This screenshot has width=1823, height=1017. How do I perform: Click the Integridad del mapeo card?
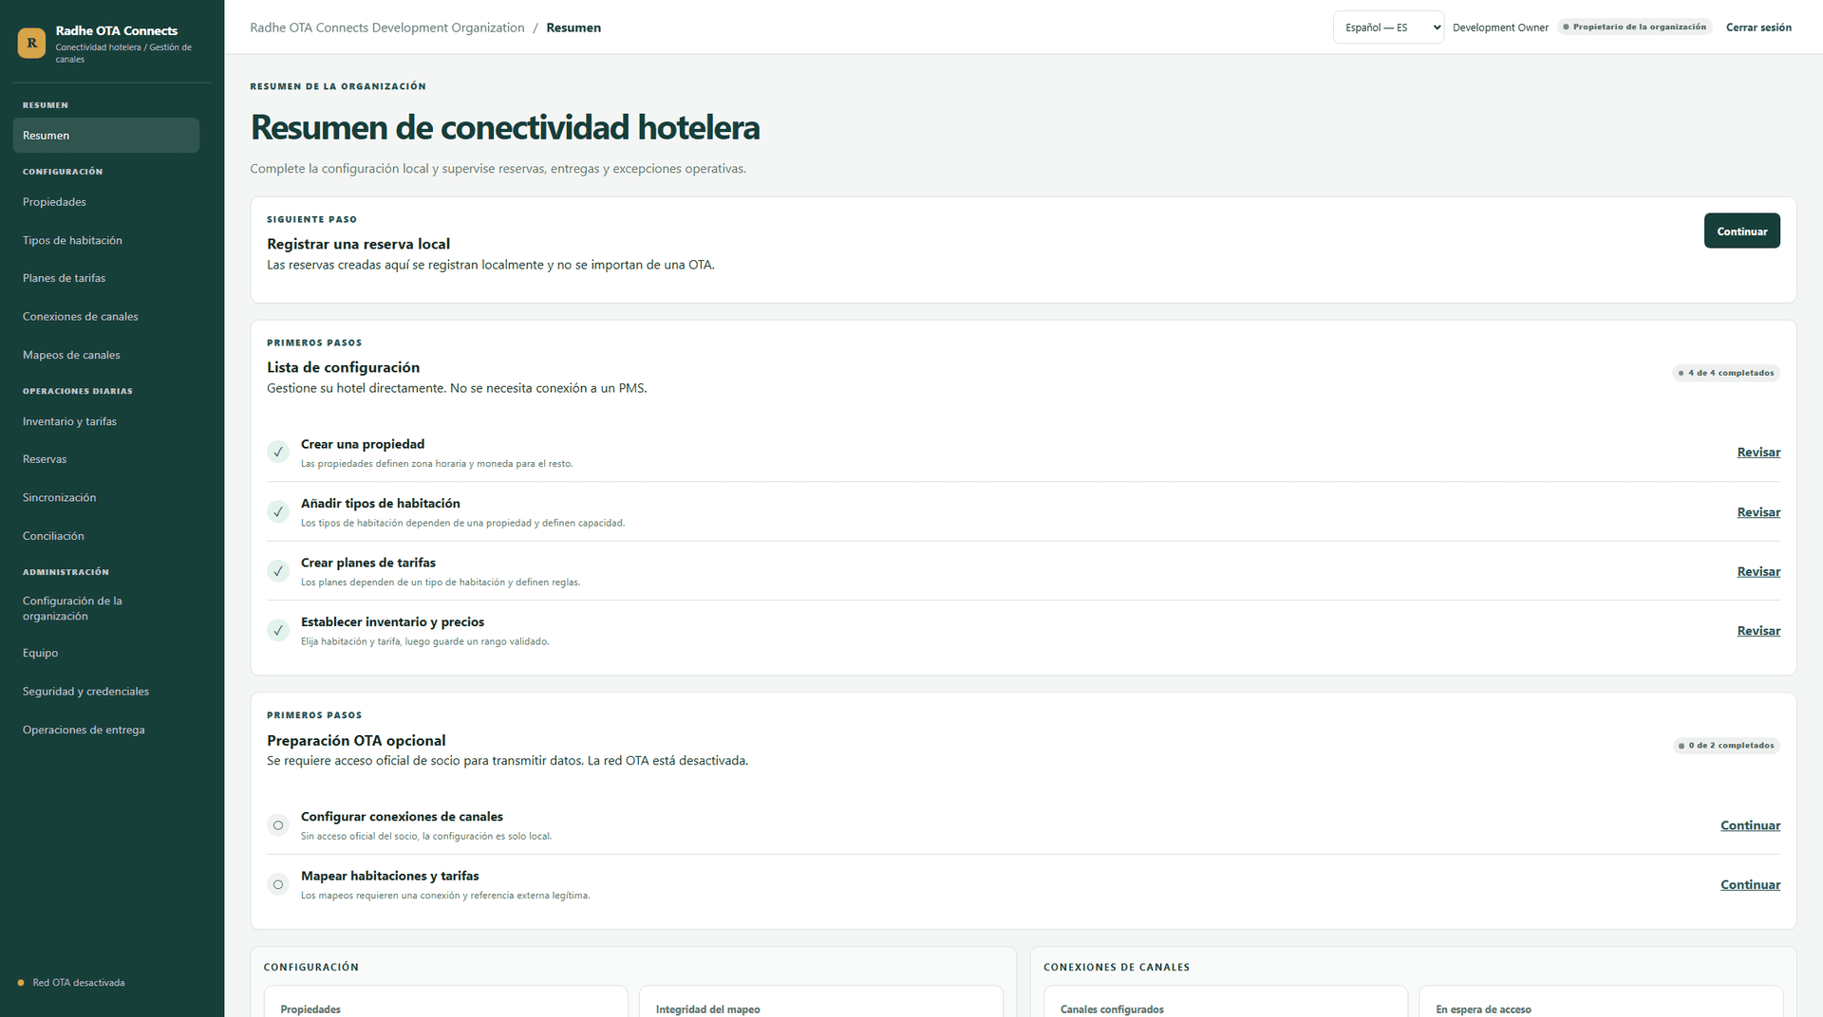(x=820, y=1002)
